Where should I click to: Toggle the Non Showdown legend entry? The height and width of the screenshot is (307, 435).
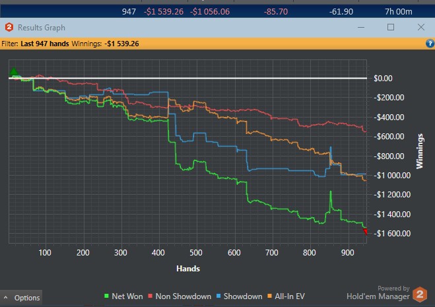pos(180,296)
